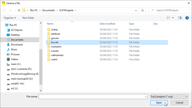
Task: Click the Back navigation arrow
Action: coord(4,10)
